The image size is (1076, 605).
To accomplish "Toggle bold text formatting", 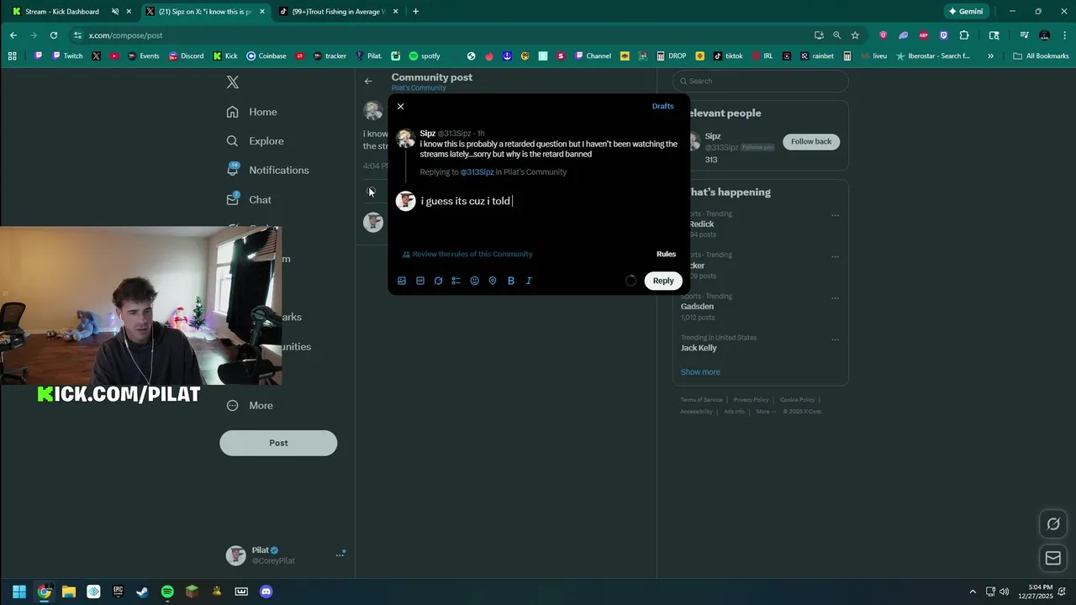I will (510, 281).
